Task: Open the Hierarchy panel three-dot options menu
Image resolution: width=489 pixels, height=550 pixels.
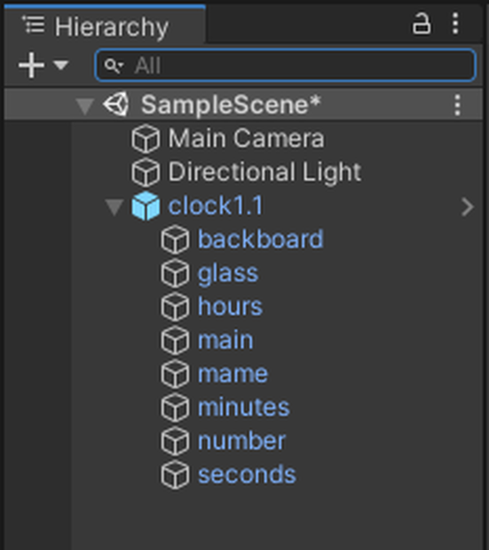Action: tap(455, 24)
